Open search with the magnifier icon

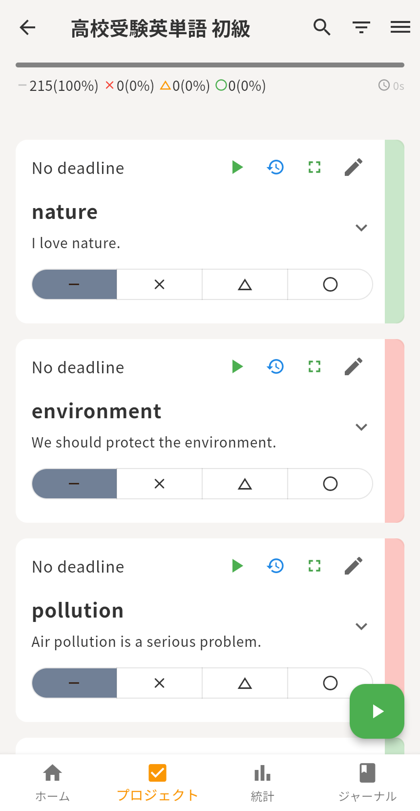(322, 27)
